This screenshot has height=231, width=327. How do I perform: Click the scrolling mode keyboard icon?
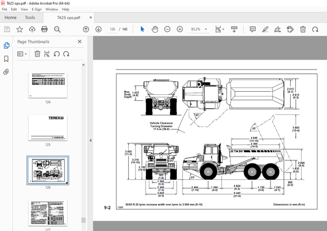tap(234, 30)
